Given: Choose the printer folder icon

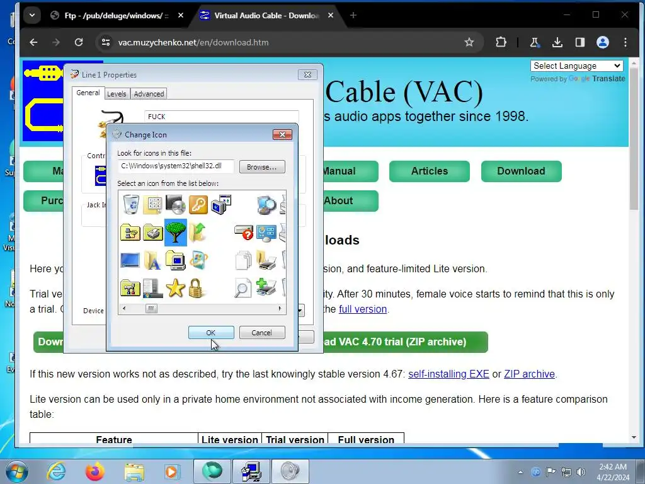Looking at the screenshot, I should pyautogui.click(x=153, y=233).
